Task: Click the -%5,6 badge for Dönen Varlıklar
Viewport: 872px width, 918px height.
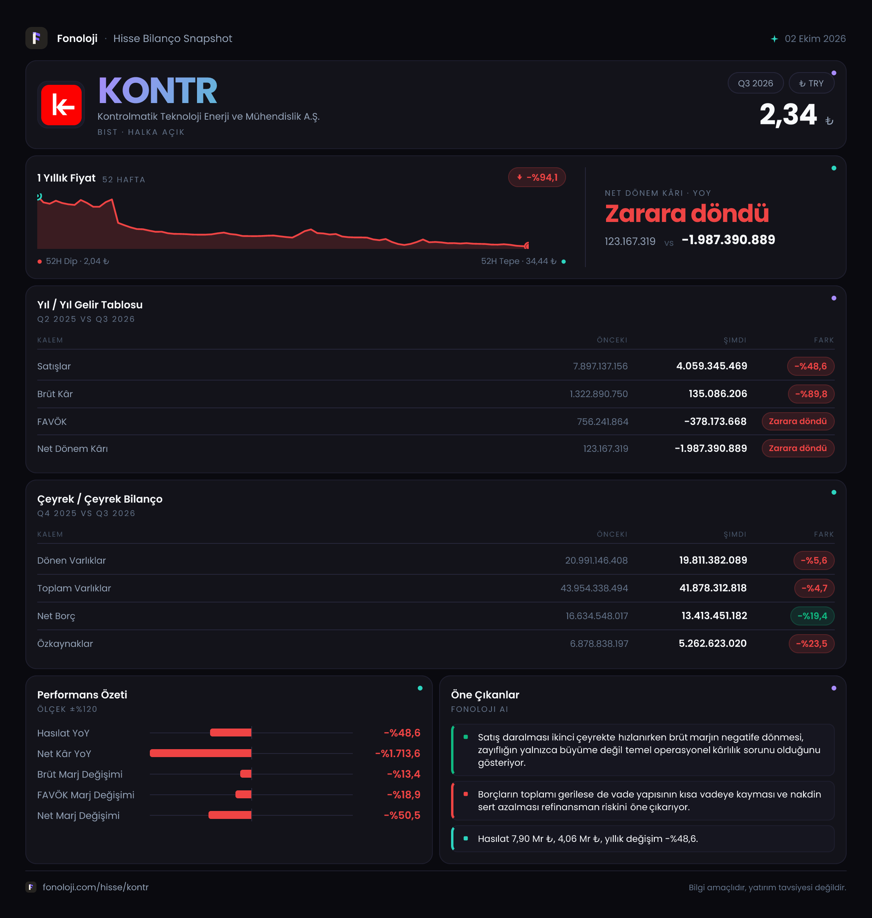Action: pyautogui.click(x=814, y=560)
